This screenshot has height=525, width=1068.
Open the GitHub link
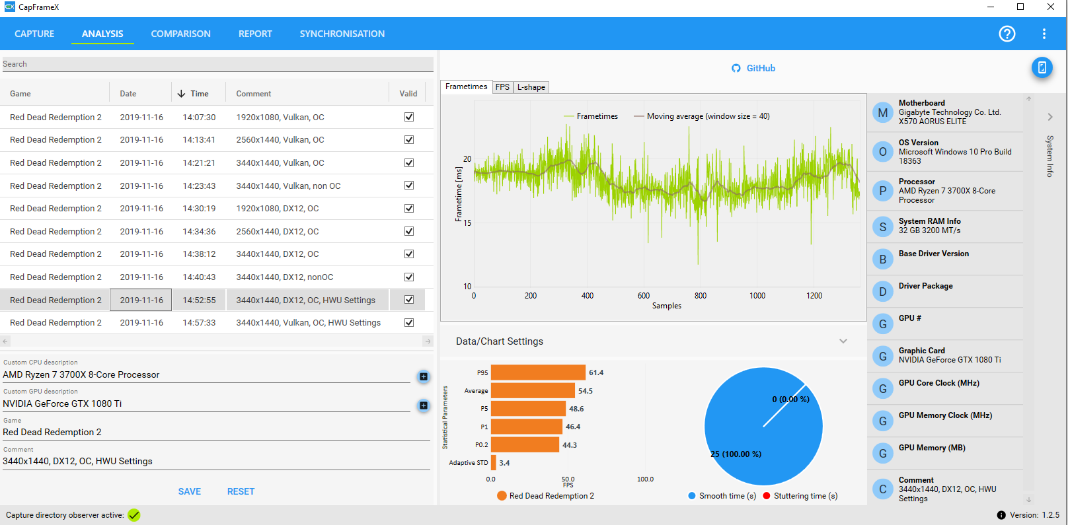[761, 68]
